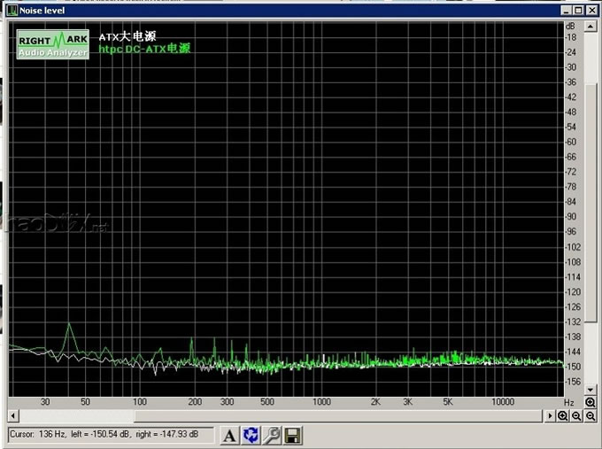Select the green 'htpc DC-ATX电源' legend label

click(x=144, y=49)
